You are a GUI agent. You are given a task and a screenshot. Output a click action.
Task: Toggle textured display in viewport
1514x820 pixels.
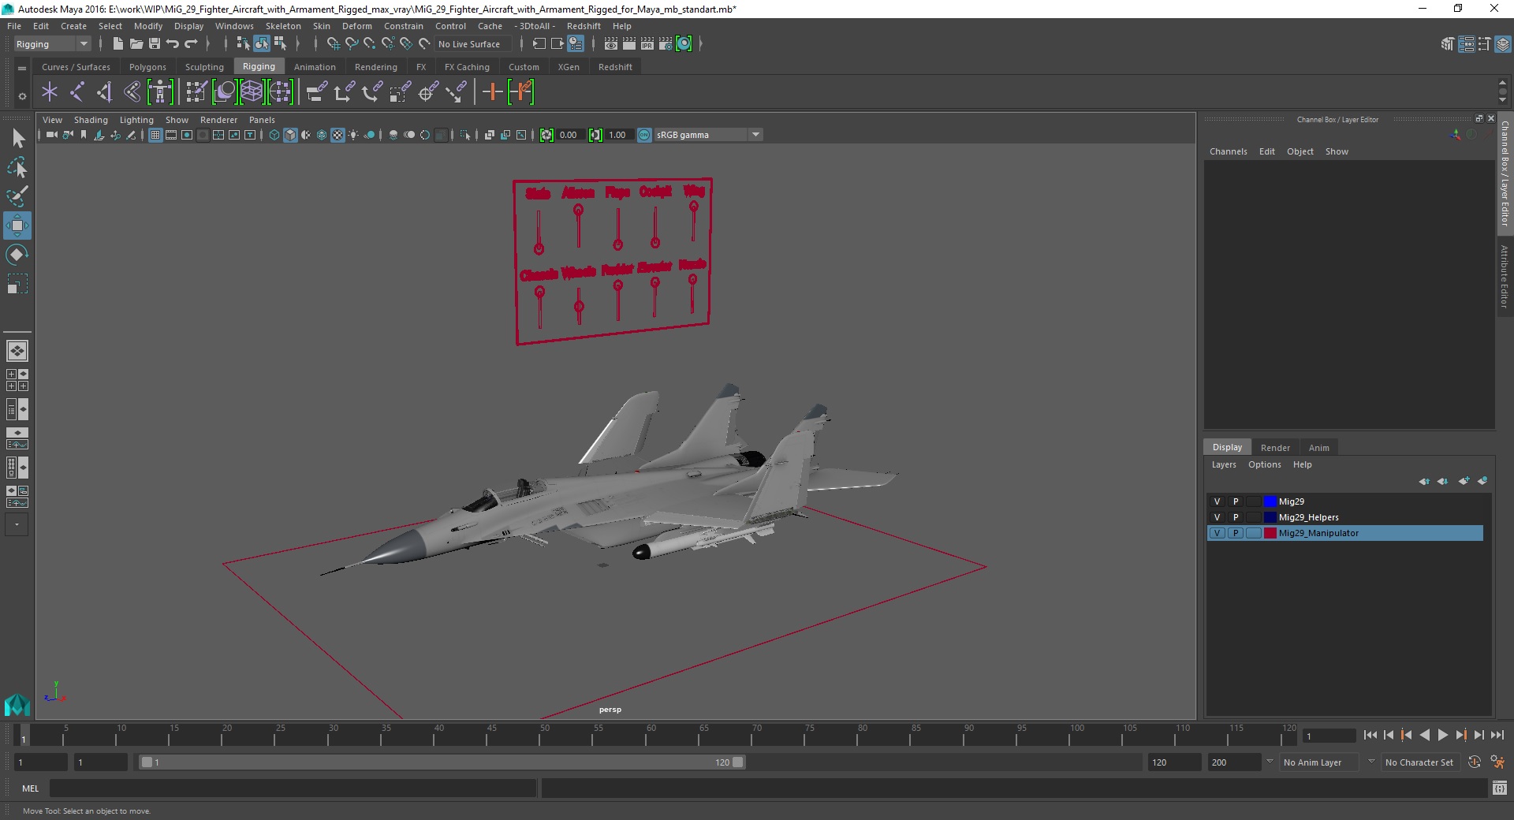[337, 135]
